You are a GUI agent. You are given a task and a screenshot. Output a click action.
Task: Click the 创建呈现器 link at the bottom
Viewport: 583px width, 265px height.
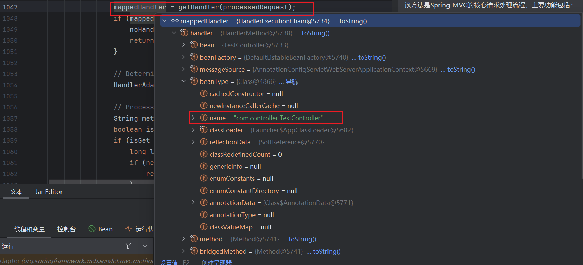coord(216,262)
